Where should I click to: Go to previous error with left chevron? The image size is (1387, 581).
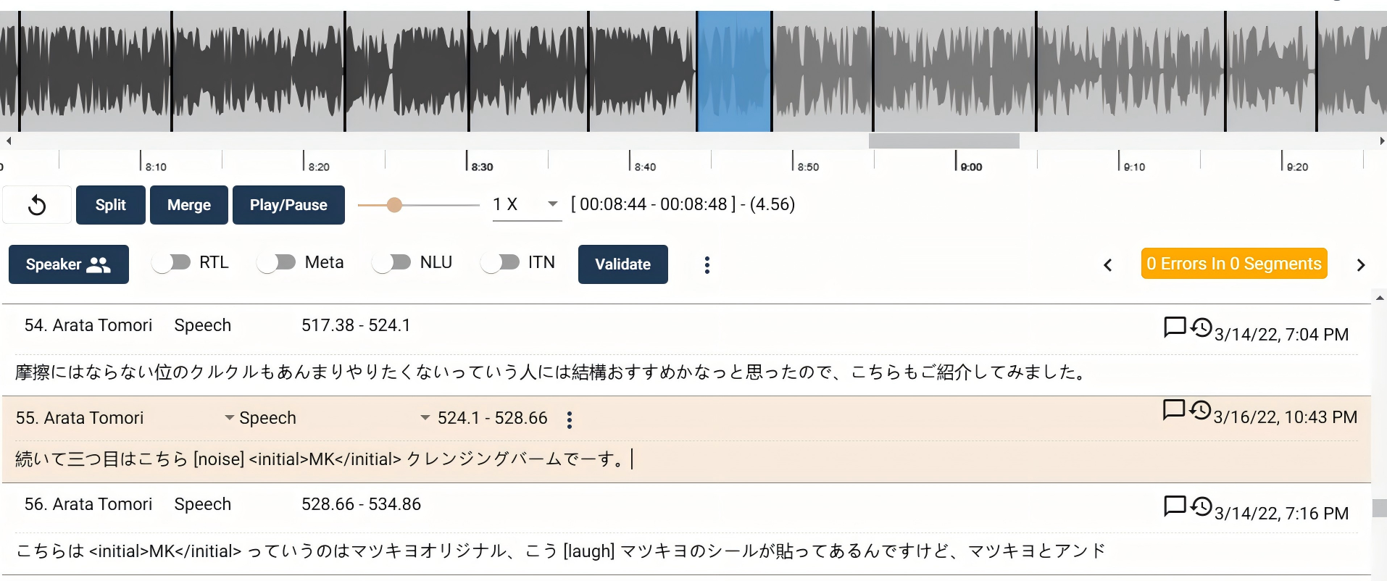pyautogui.click(x=1107, y=265)
